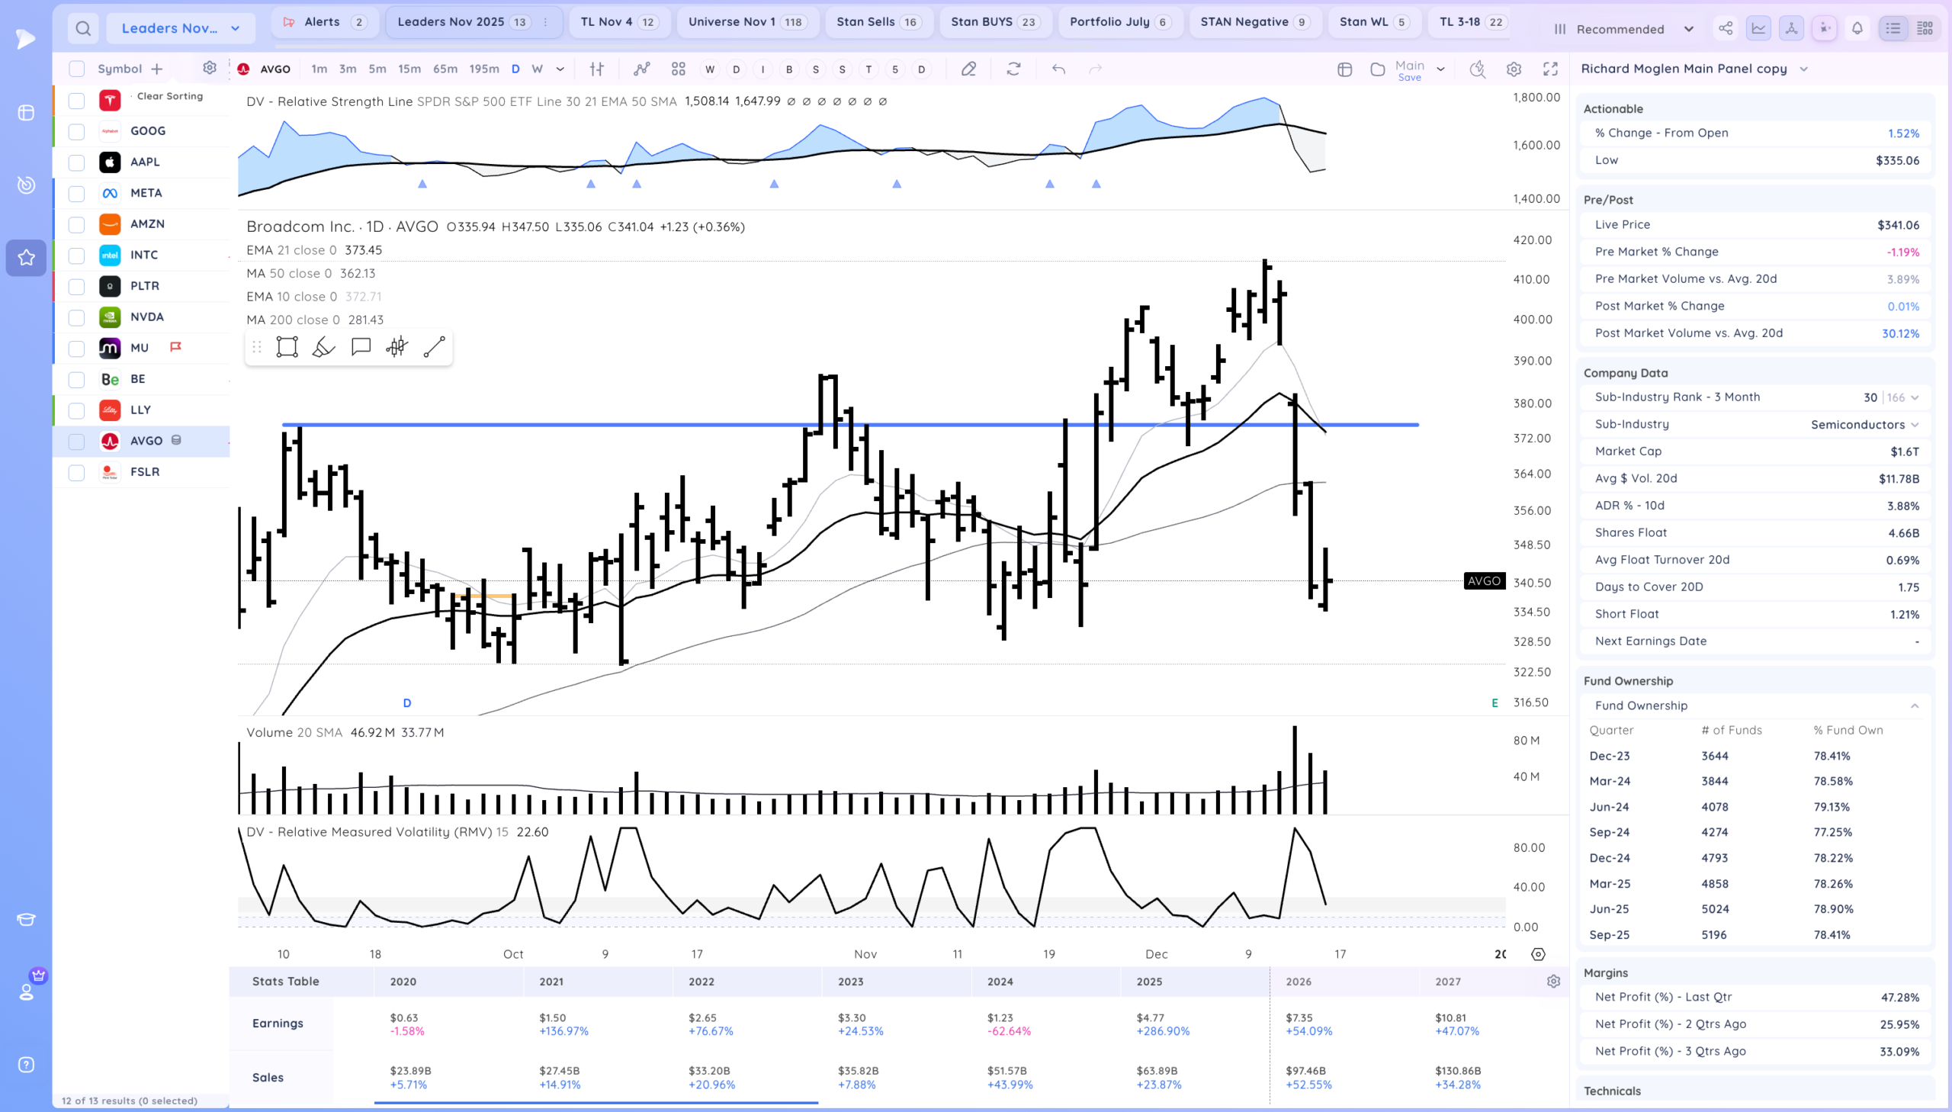Check the NVDA row checkbox

click(x=76, y=317)
